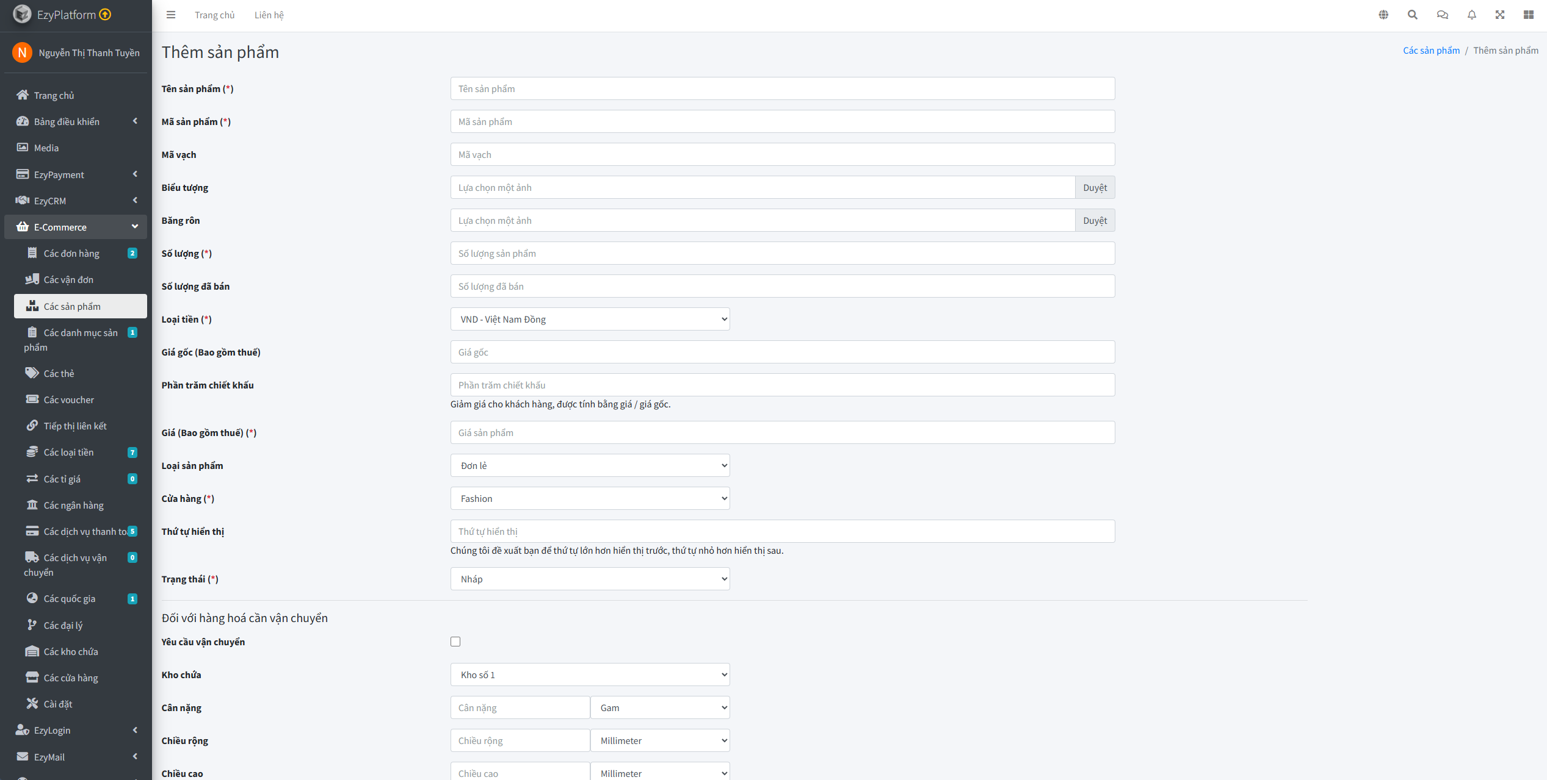Open the Loại sản phẩm dropdown
1547x780 pixels.
click(590, 466)
